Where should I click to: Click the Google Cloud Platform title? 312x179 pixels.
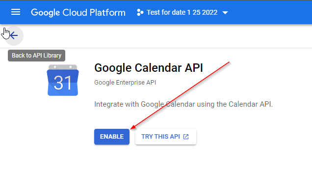point(78,12)
